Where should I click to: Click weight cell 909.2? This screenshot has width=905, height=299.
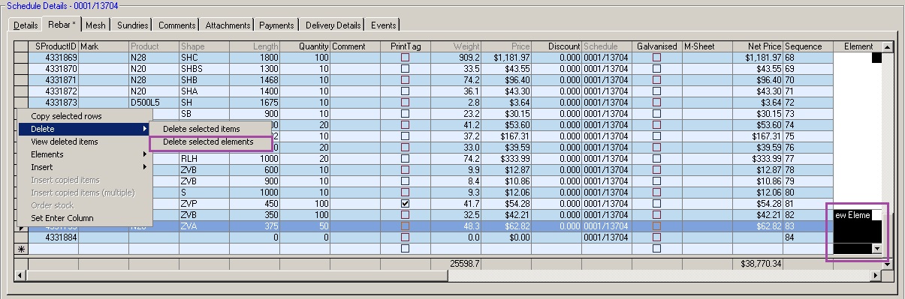coord(456,57)
